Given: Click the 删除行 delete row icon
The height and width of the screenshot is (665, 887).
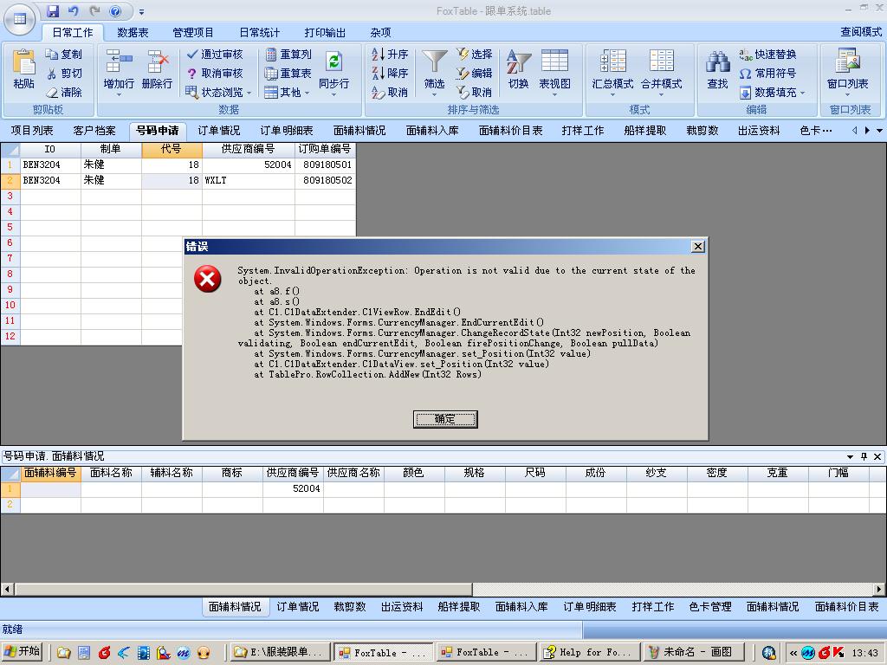Looking at the screenshot, I should 157,62.
